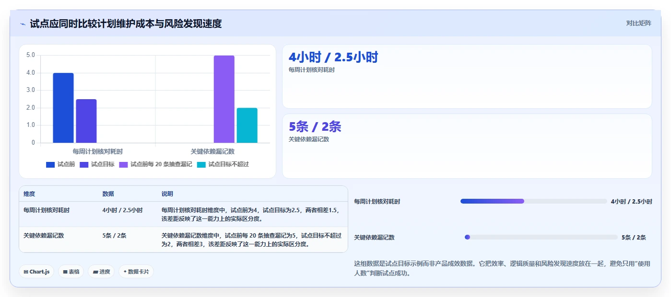
Task: Click the lightning icon beside the header title
Action: pyautogui.click(x=23, y=24)
